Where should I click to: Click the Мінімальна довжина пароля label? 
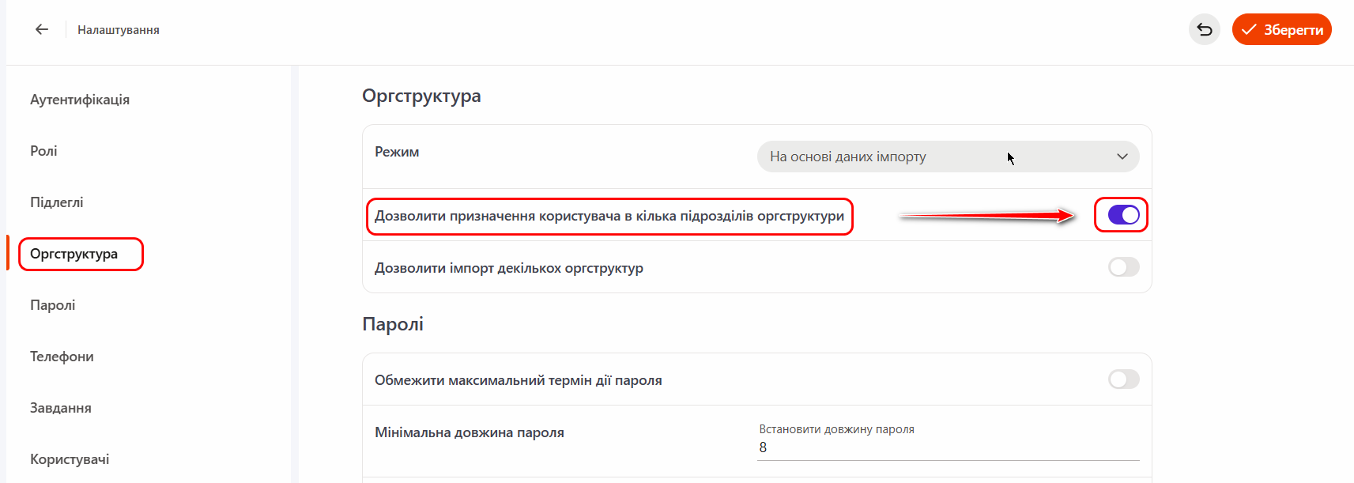(470, 432)
